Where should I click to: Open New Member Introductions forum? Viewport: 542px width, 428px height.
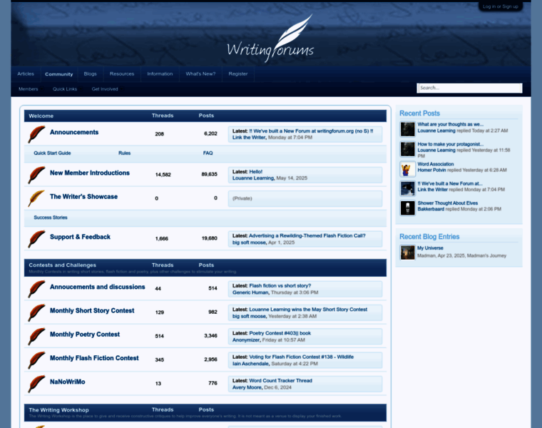click(90, 173)
